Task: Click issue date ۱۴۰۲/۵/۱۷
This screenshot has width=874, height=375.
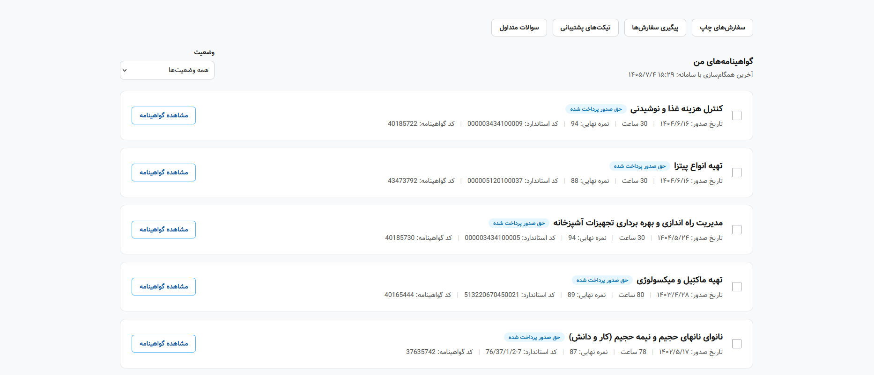Action: click(x=691, y=352)
